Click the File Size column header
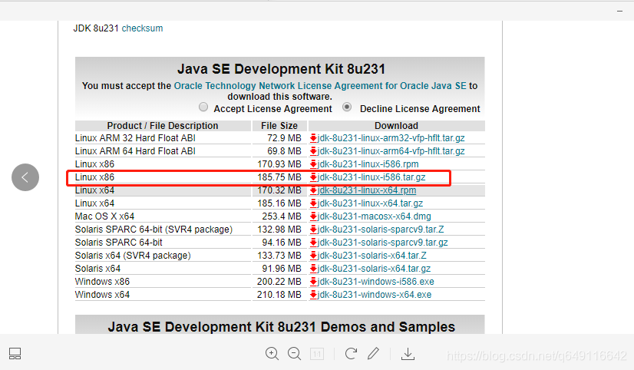Screen dimensions: 634x370 coord(279,126)
